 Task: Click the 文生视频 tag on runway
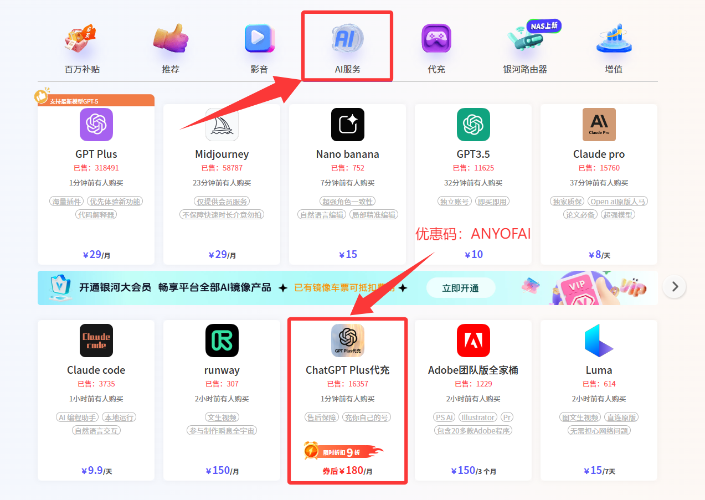pos(222,417)
